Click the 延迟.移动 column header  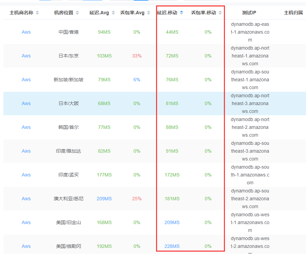pyautogui.click(x=167, y=13)
